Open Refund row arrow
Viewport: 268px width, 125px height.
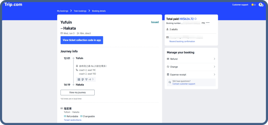214,59
